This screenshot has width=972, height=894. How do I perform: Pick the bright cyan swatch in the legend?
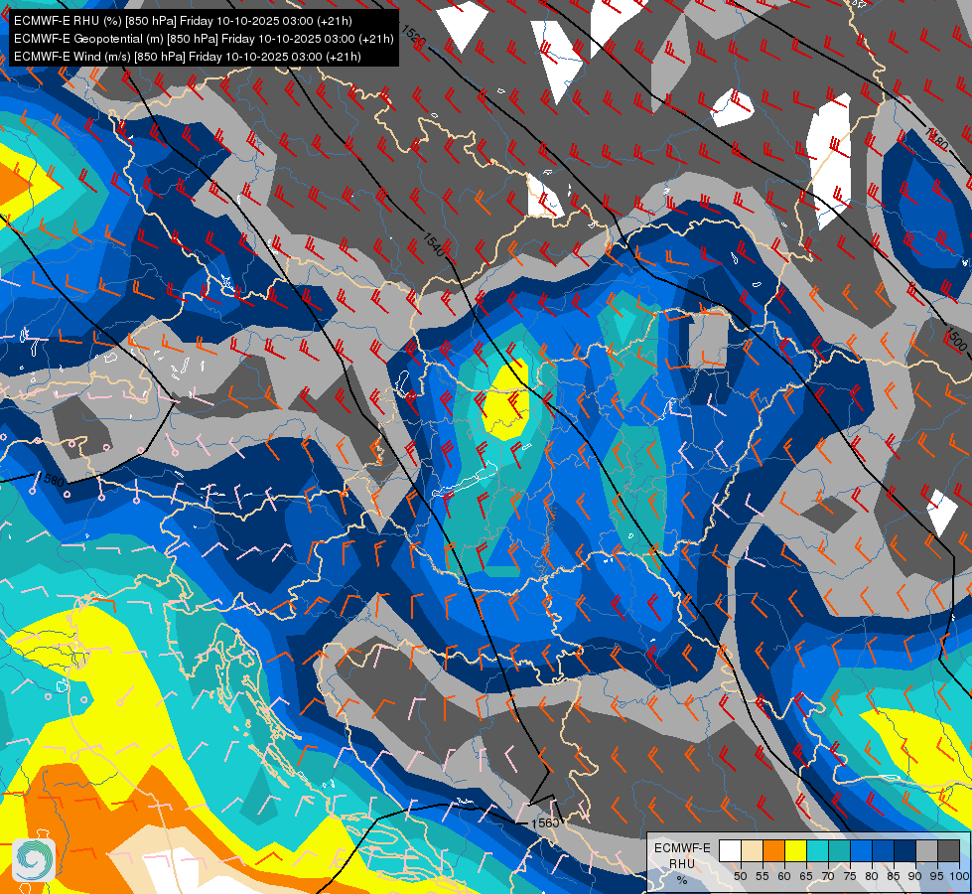coord(818,850)
